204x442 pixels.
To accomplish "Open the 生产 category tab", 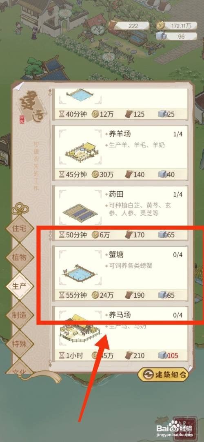I will pos(20,286).
